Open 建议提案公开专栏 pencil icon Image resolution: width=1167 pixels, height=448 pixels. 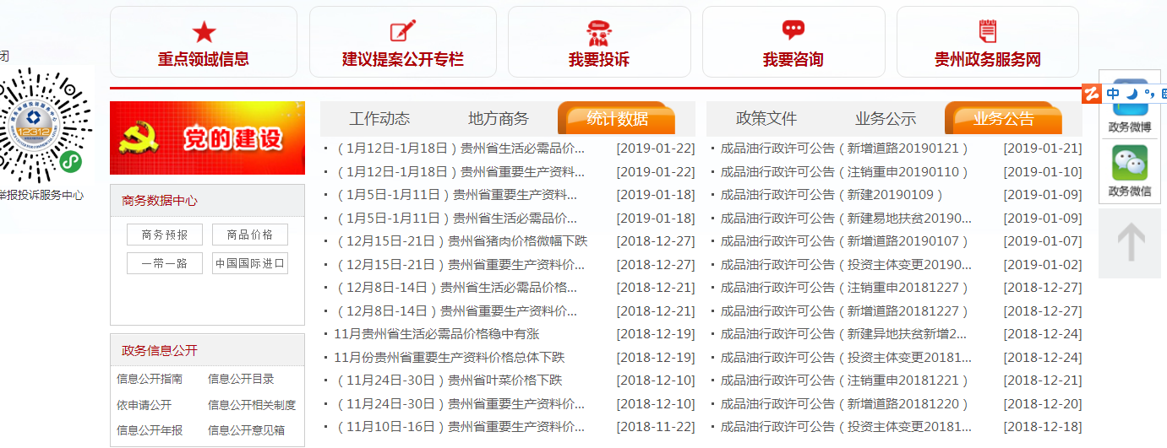402,32
